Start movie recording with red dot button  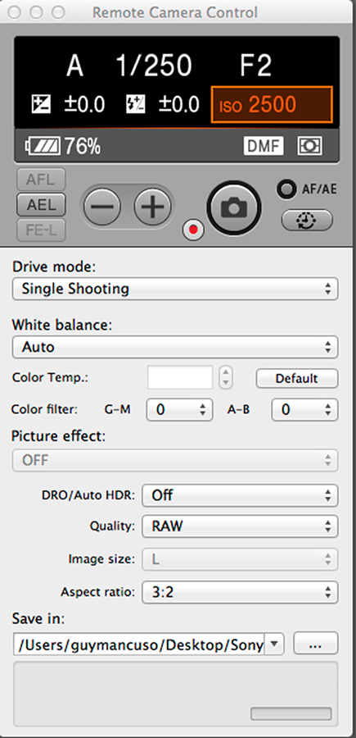point(193,230)
